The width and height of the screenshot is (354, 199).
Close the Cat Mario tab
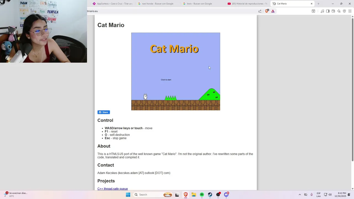point(312,4)
